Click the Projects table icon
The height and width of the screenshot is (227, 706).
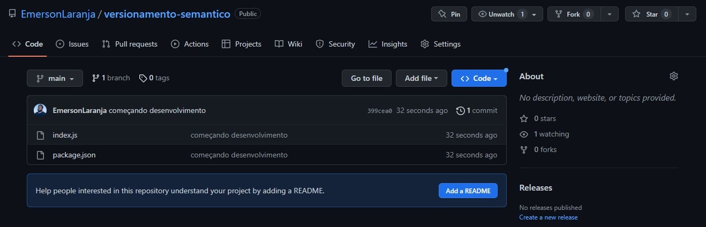tap(226, 44)
